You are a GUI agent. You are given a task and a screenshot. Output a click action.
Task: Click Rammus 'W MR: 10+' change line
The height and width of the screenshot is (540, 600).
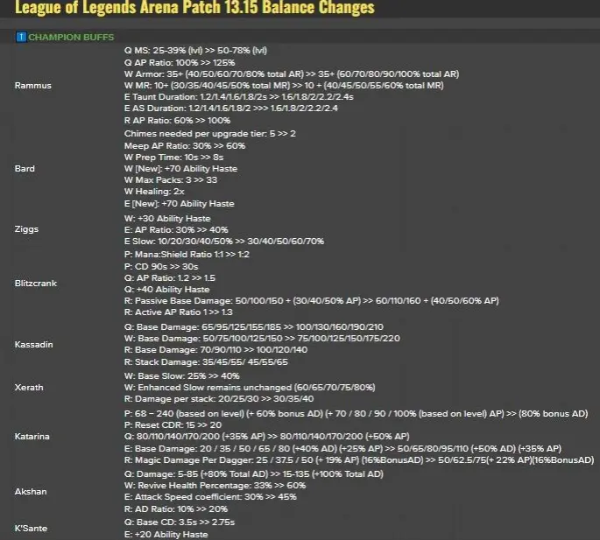click(x=284, y=85)
